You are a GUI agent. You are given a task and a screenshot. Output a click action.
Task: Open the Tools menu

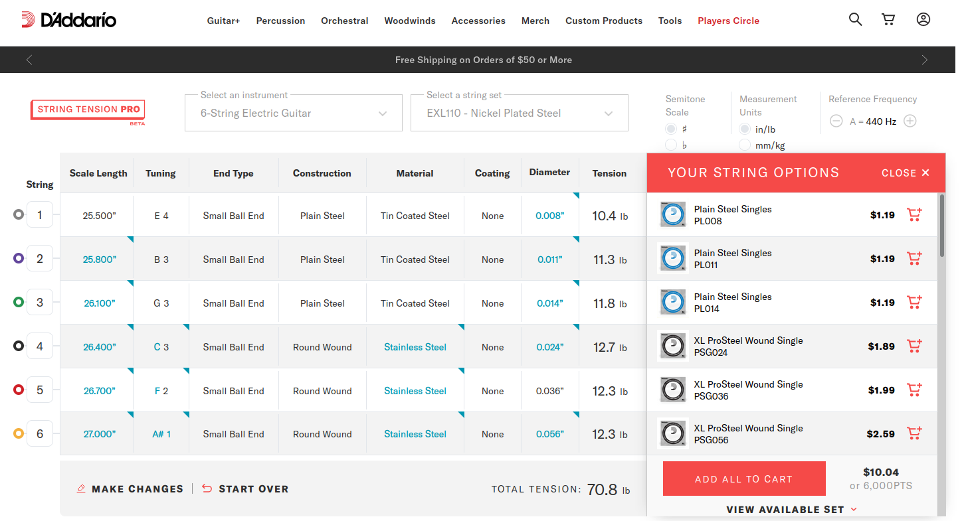point(670,21)
